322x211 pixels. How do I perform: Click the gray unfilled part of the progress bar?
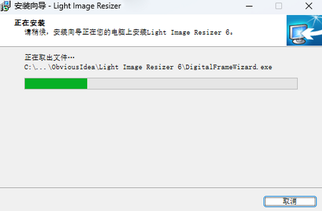(x=192, y=83)
